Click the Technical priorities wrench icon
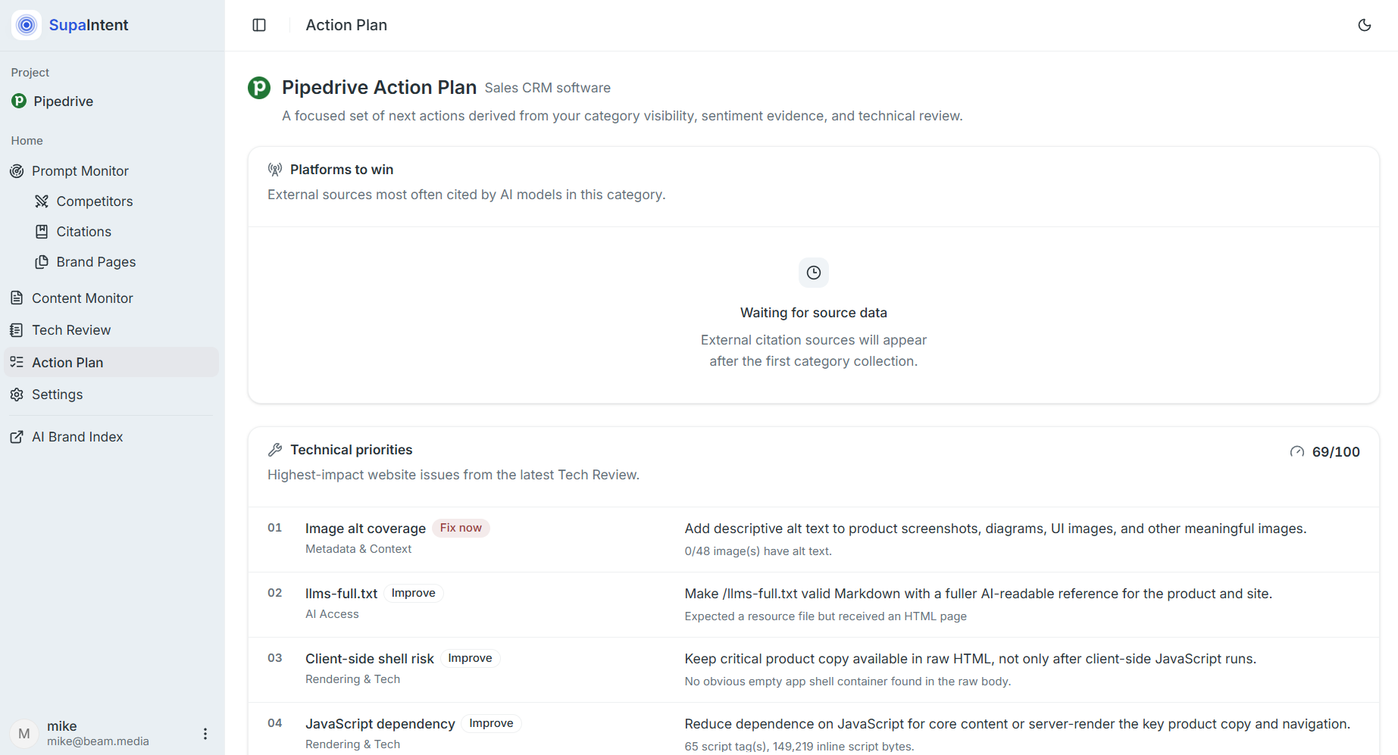This screenshot has width=1398, height=755. click(275, 450)
